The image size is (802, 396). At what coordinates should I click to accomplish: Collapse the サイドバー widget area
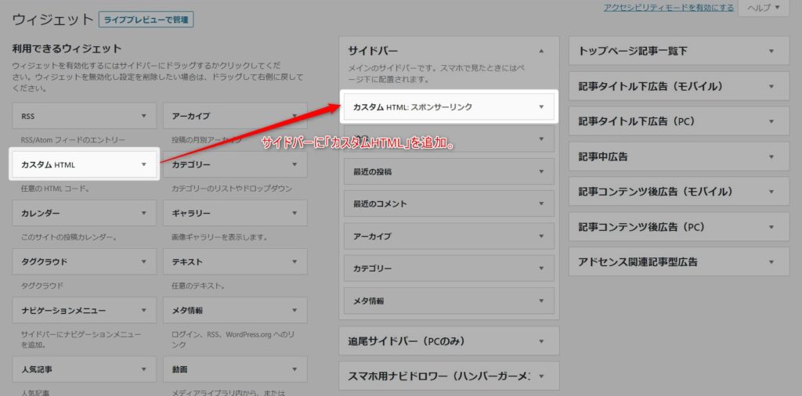[x=541, y=50]
